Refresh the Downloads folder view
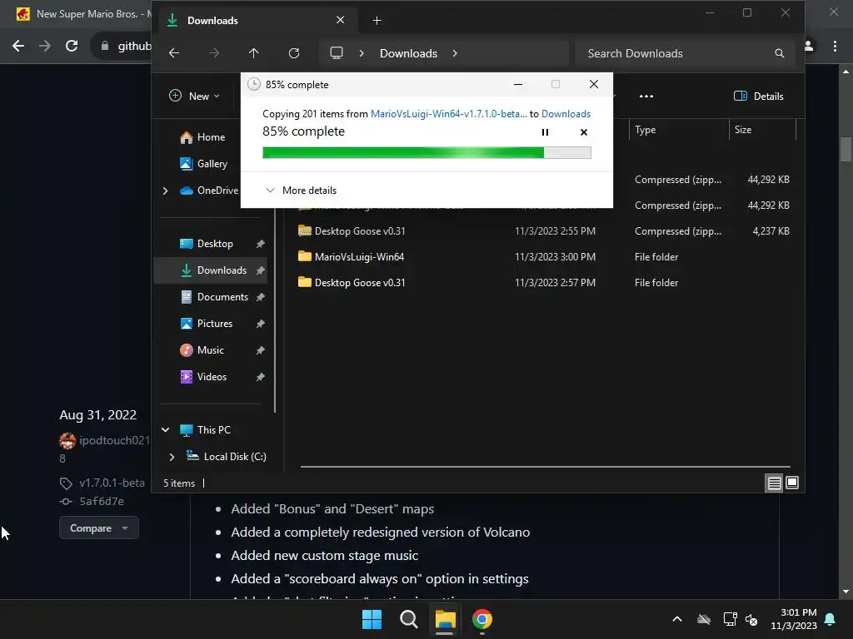 pyautogui.click(x=294, y=53)
